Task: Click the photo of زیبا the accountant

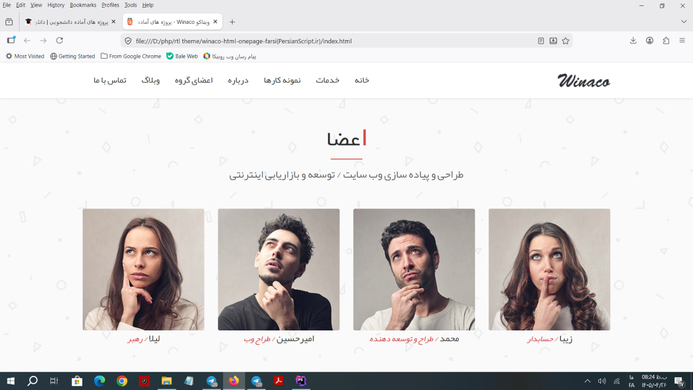Action: [x=550, y=270]
